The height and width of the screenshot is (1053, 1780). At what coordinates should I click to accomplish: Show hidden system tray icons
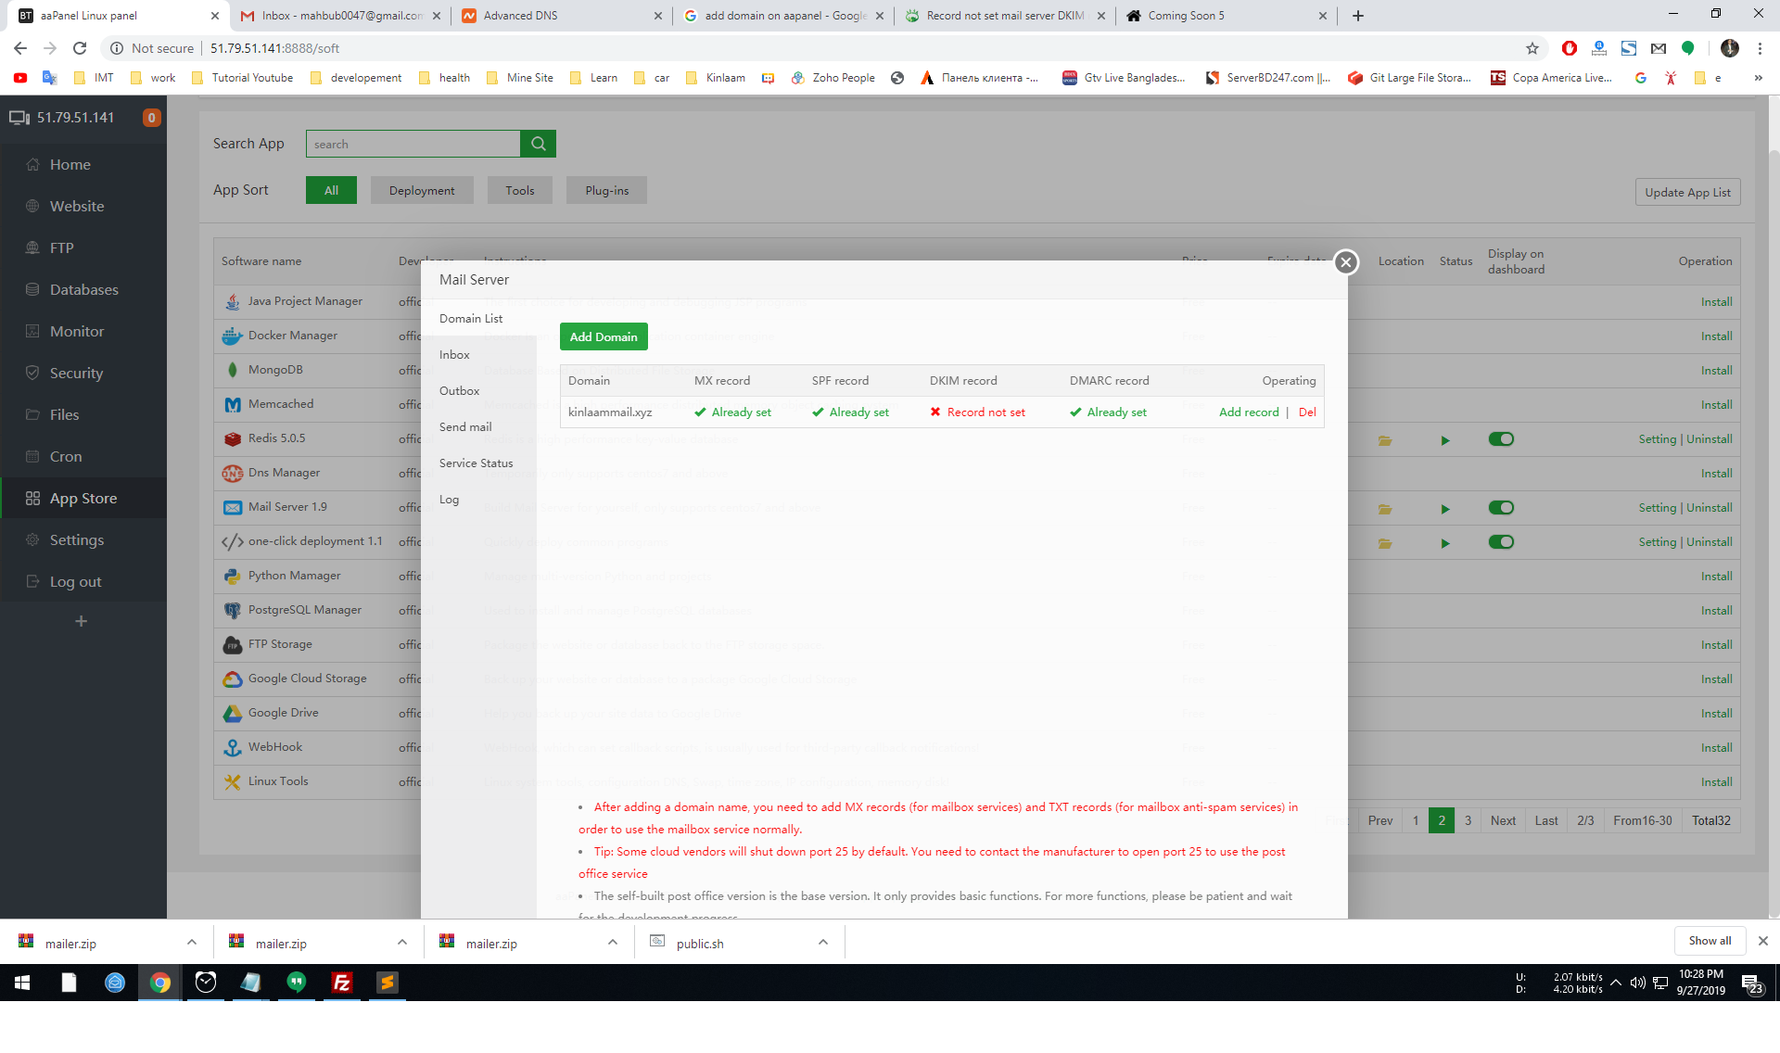click(1616, 983)
